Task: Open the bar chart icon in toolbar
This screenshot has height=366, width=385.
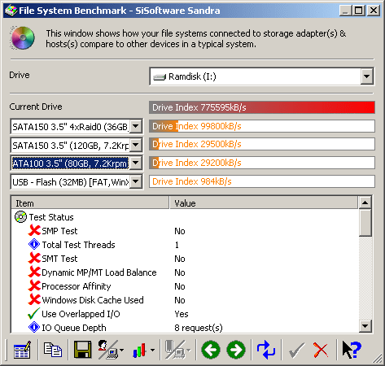Action: [x=139, y=351]
